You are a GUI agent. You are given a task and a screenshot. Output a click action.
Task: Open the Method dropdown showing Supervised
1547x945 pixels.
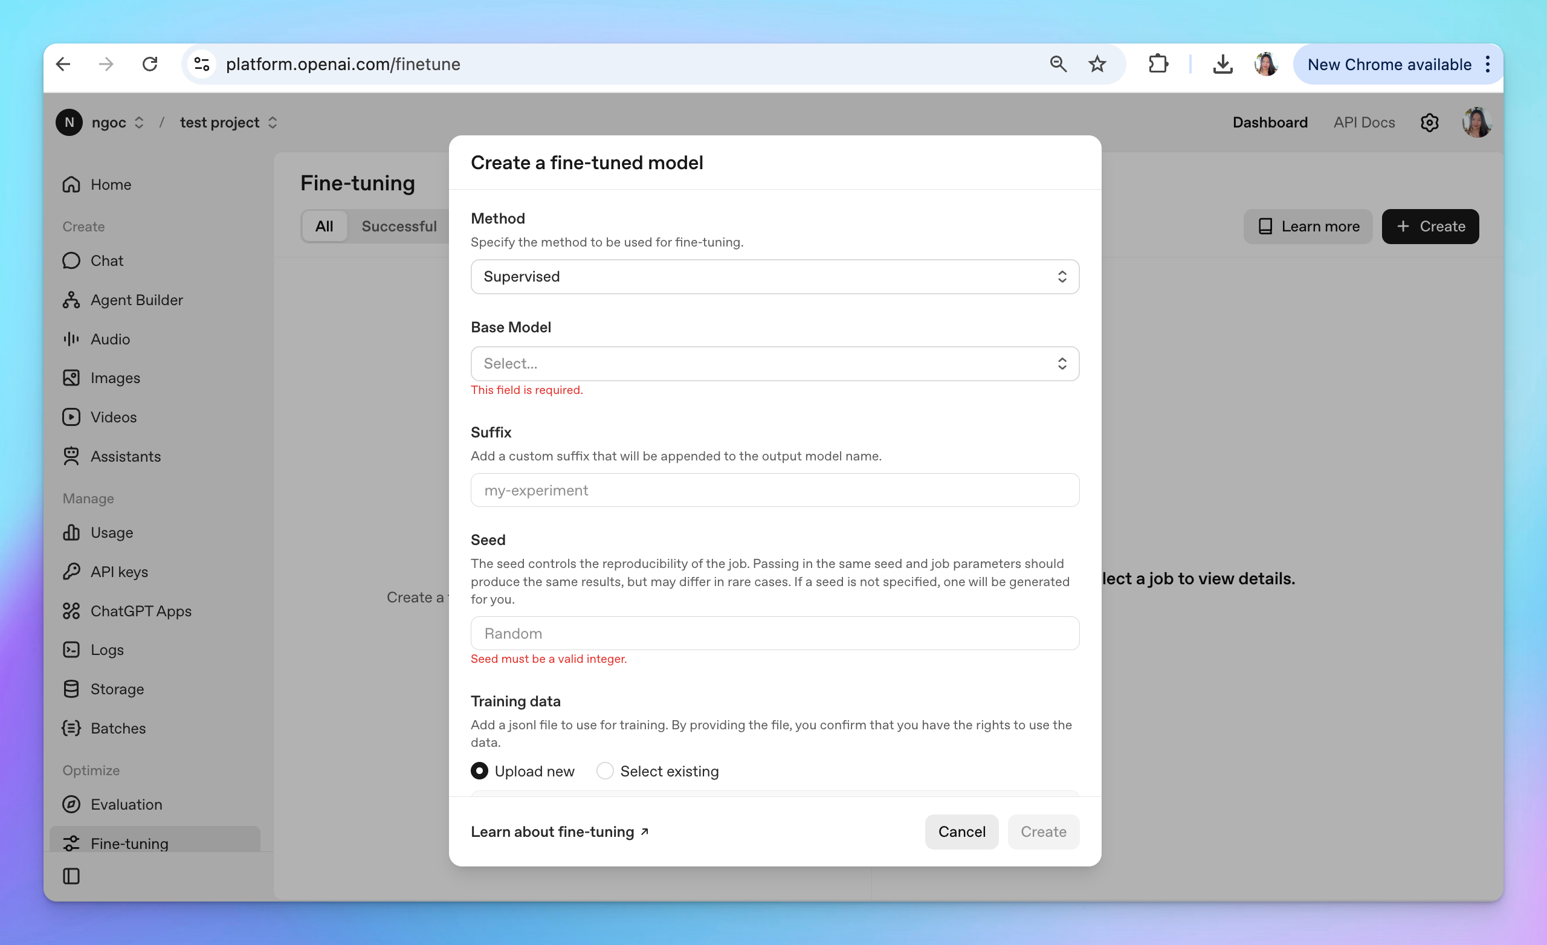coord(774,277)
